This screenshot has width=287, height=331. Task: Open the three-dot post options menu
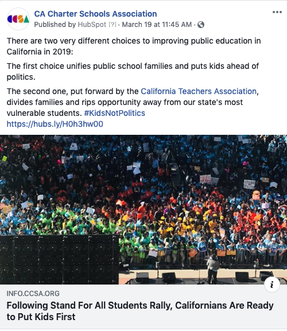277,12
